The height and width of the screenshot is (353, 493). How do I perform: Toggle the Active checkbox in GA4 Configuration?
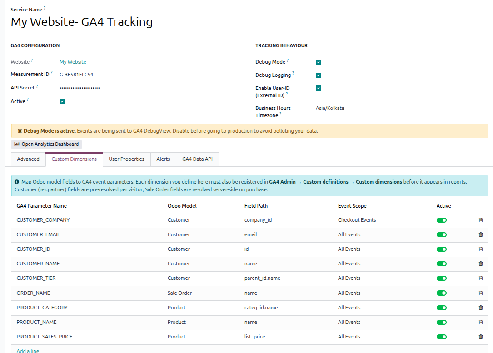point(62,101)
